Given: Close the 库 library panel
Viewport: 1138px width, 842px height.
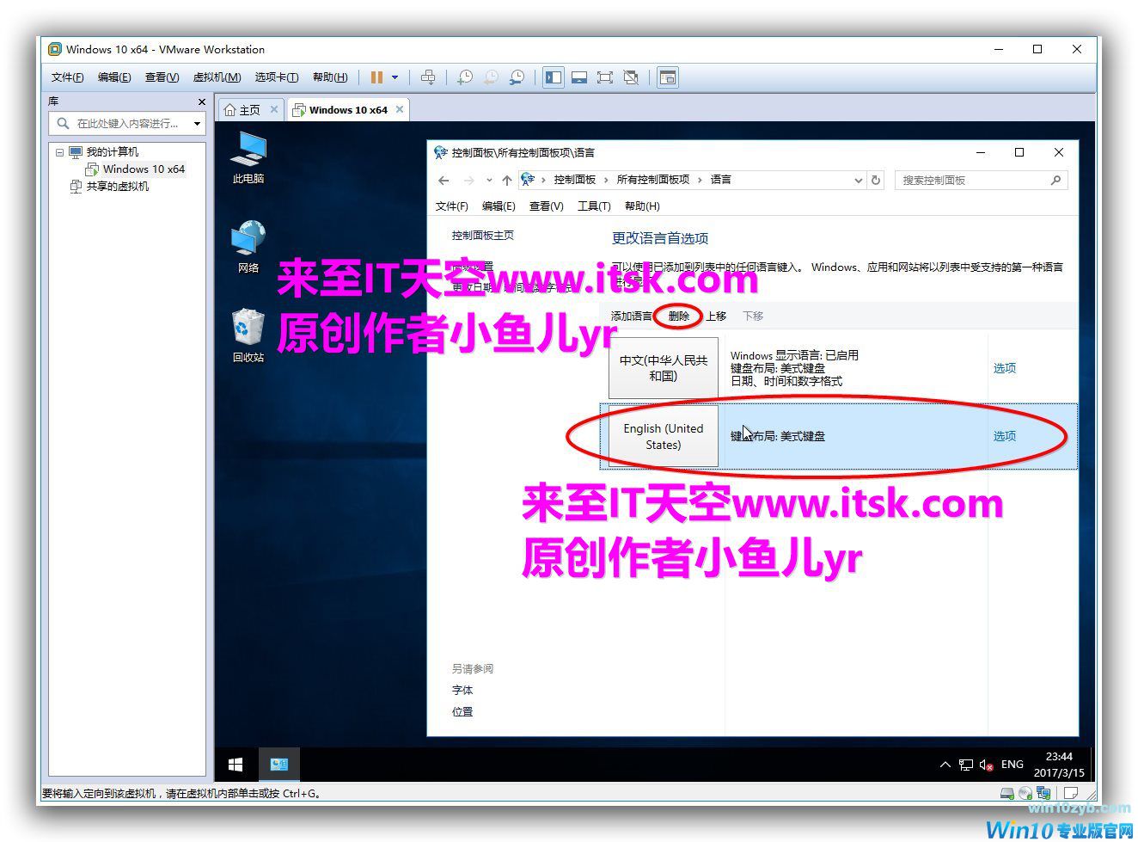Looking at the screenshot, I should coord(202,101).
